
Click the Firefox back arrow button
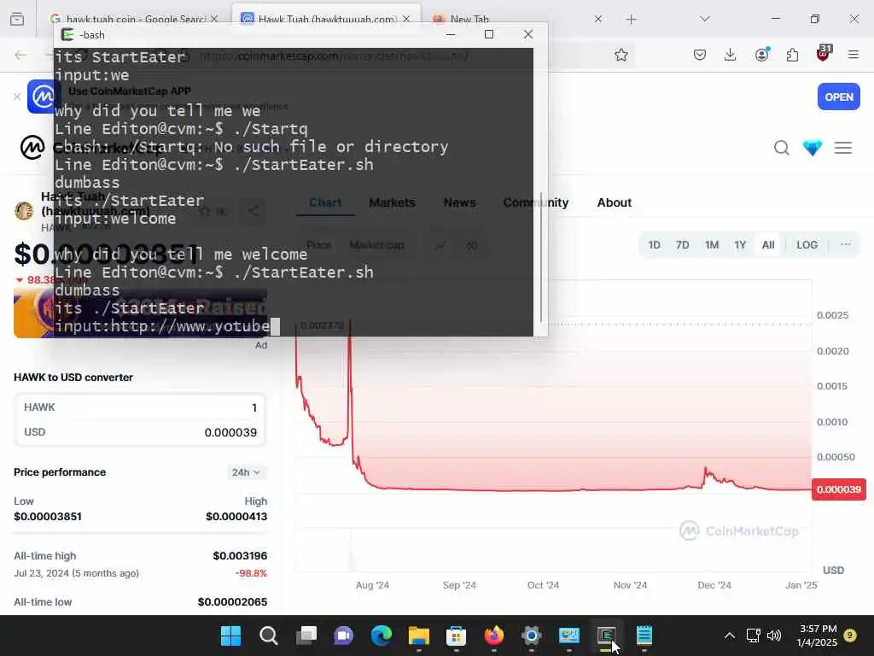coord(20,55)
